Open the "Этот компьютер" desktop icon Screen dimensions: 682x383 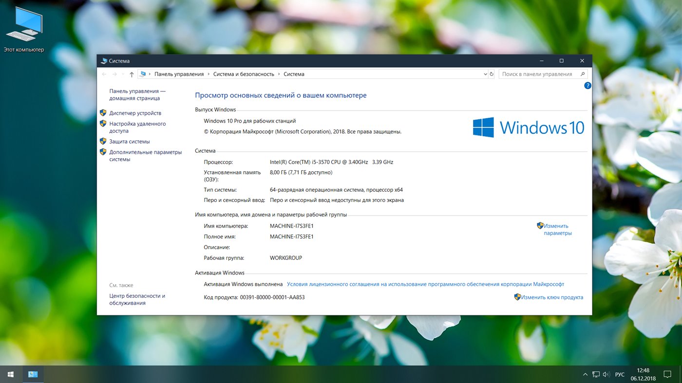tap(24, 29)
